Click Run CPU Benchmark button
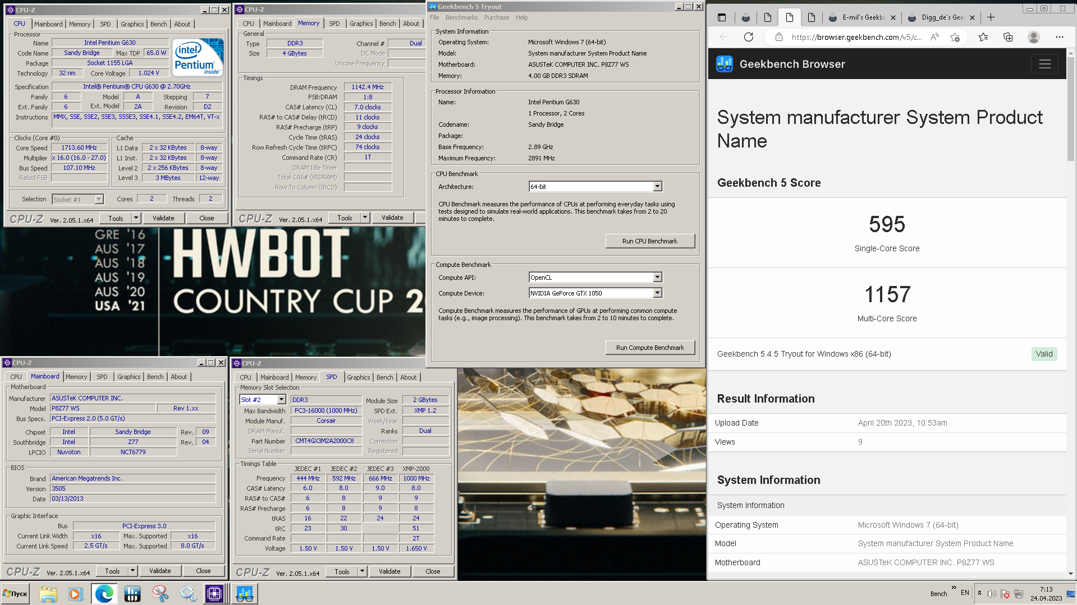The height and width of the screenshot is (605, 1077). point(650,241)
